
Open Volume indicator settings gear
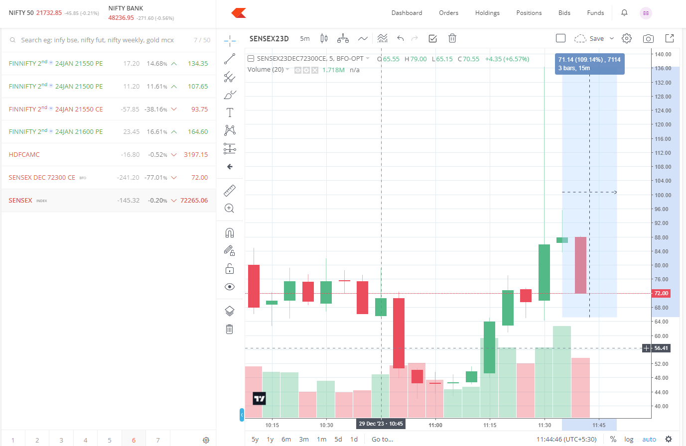306,70
